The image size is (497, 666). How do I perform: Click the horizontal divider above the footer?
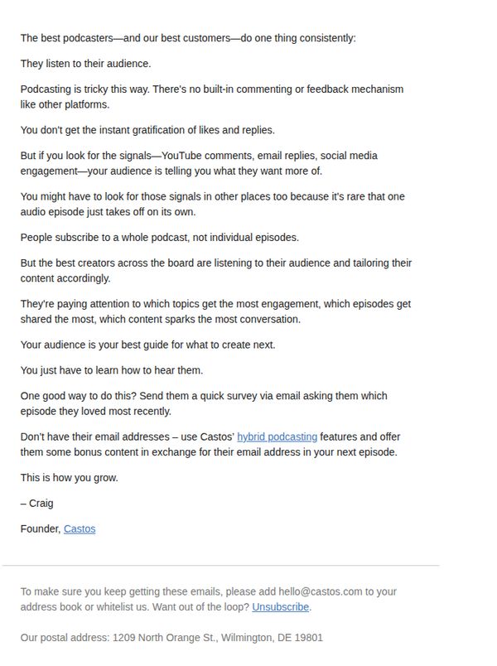click(221, 566)
